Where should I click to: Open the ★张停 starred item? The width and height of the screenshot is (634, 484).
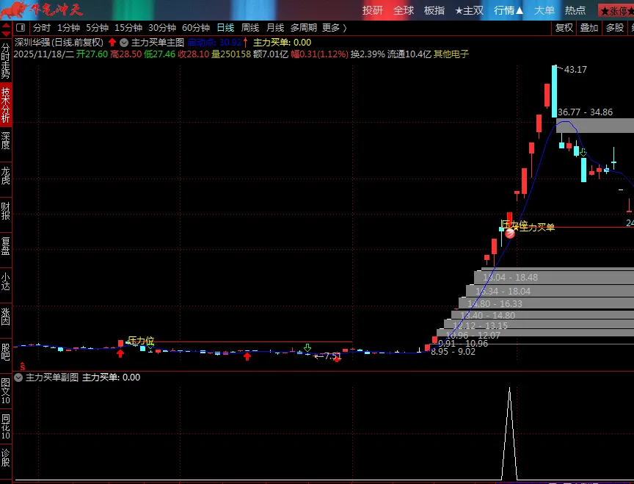(x=616, y=10)
